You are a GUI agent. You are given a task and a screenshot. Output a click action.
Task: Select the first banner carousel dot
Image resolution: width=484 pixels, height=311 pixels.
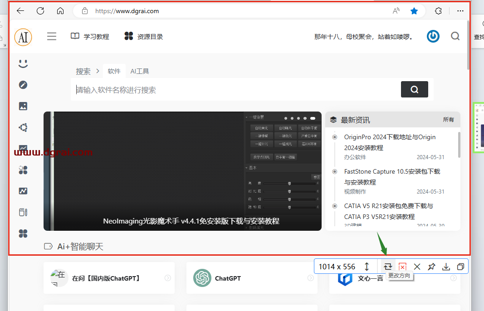pyautogui.click(x=285, y=118)
